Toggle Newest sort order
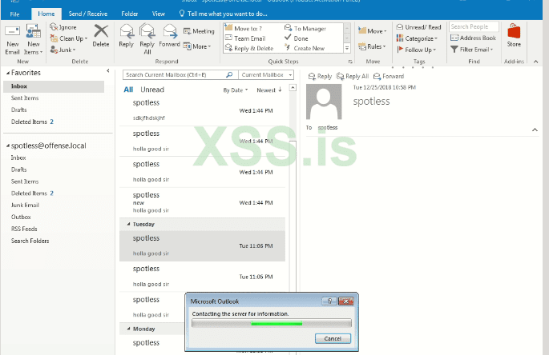This screenshot has height=355, width=549. tap(269, 90)
